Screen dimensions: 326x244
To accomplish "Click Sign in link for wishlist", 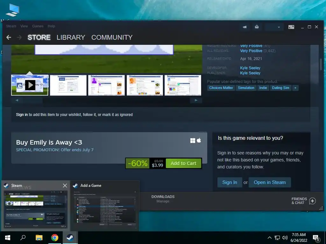I will (22, 114).
